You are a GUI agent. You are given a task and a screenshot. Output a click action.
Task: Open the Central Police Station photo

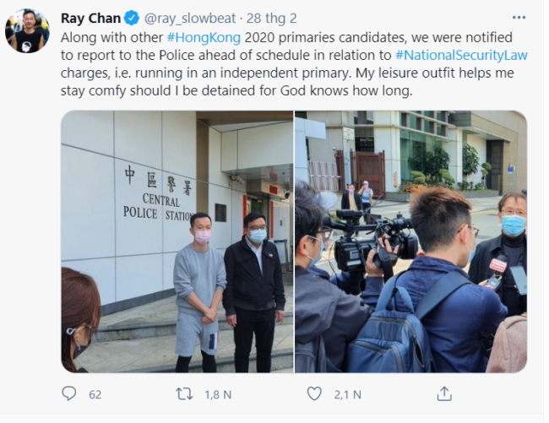(x=177, y=241)
